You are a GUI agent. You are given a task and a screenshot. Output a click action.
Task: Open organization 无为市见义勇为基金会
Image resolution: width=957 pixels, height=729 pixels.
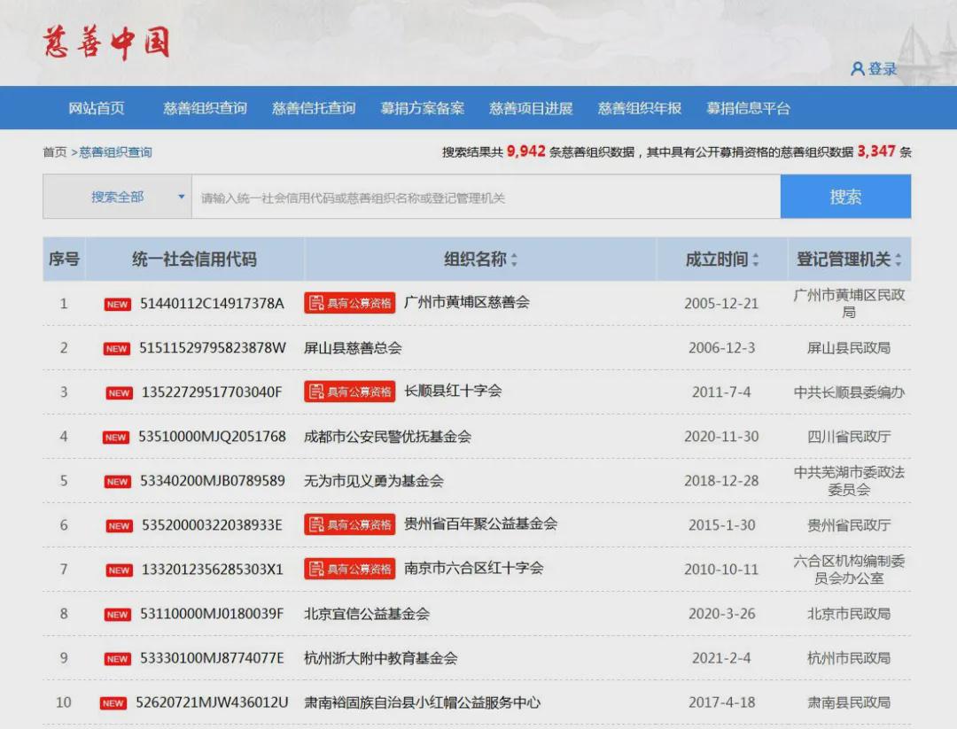pos(374,481)
